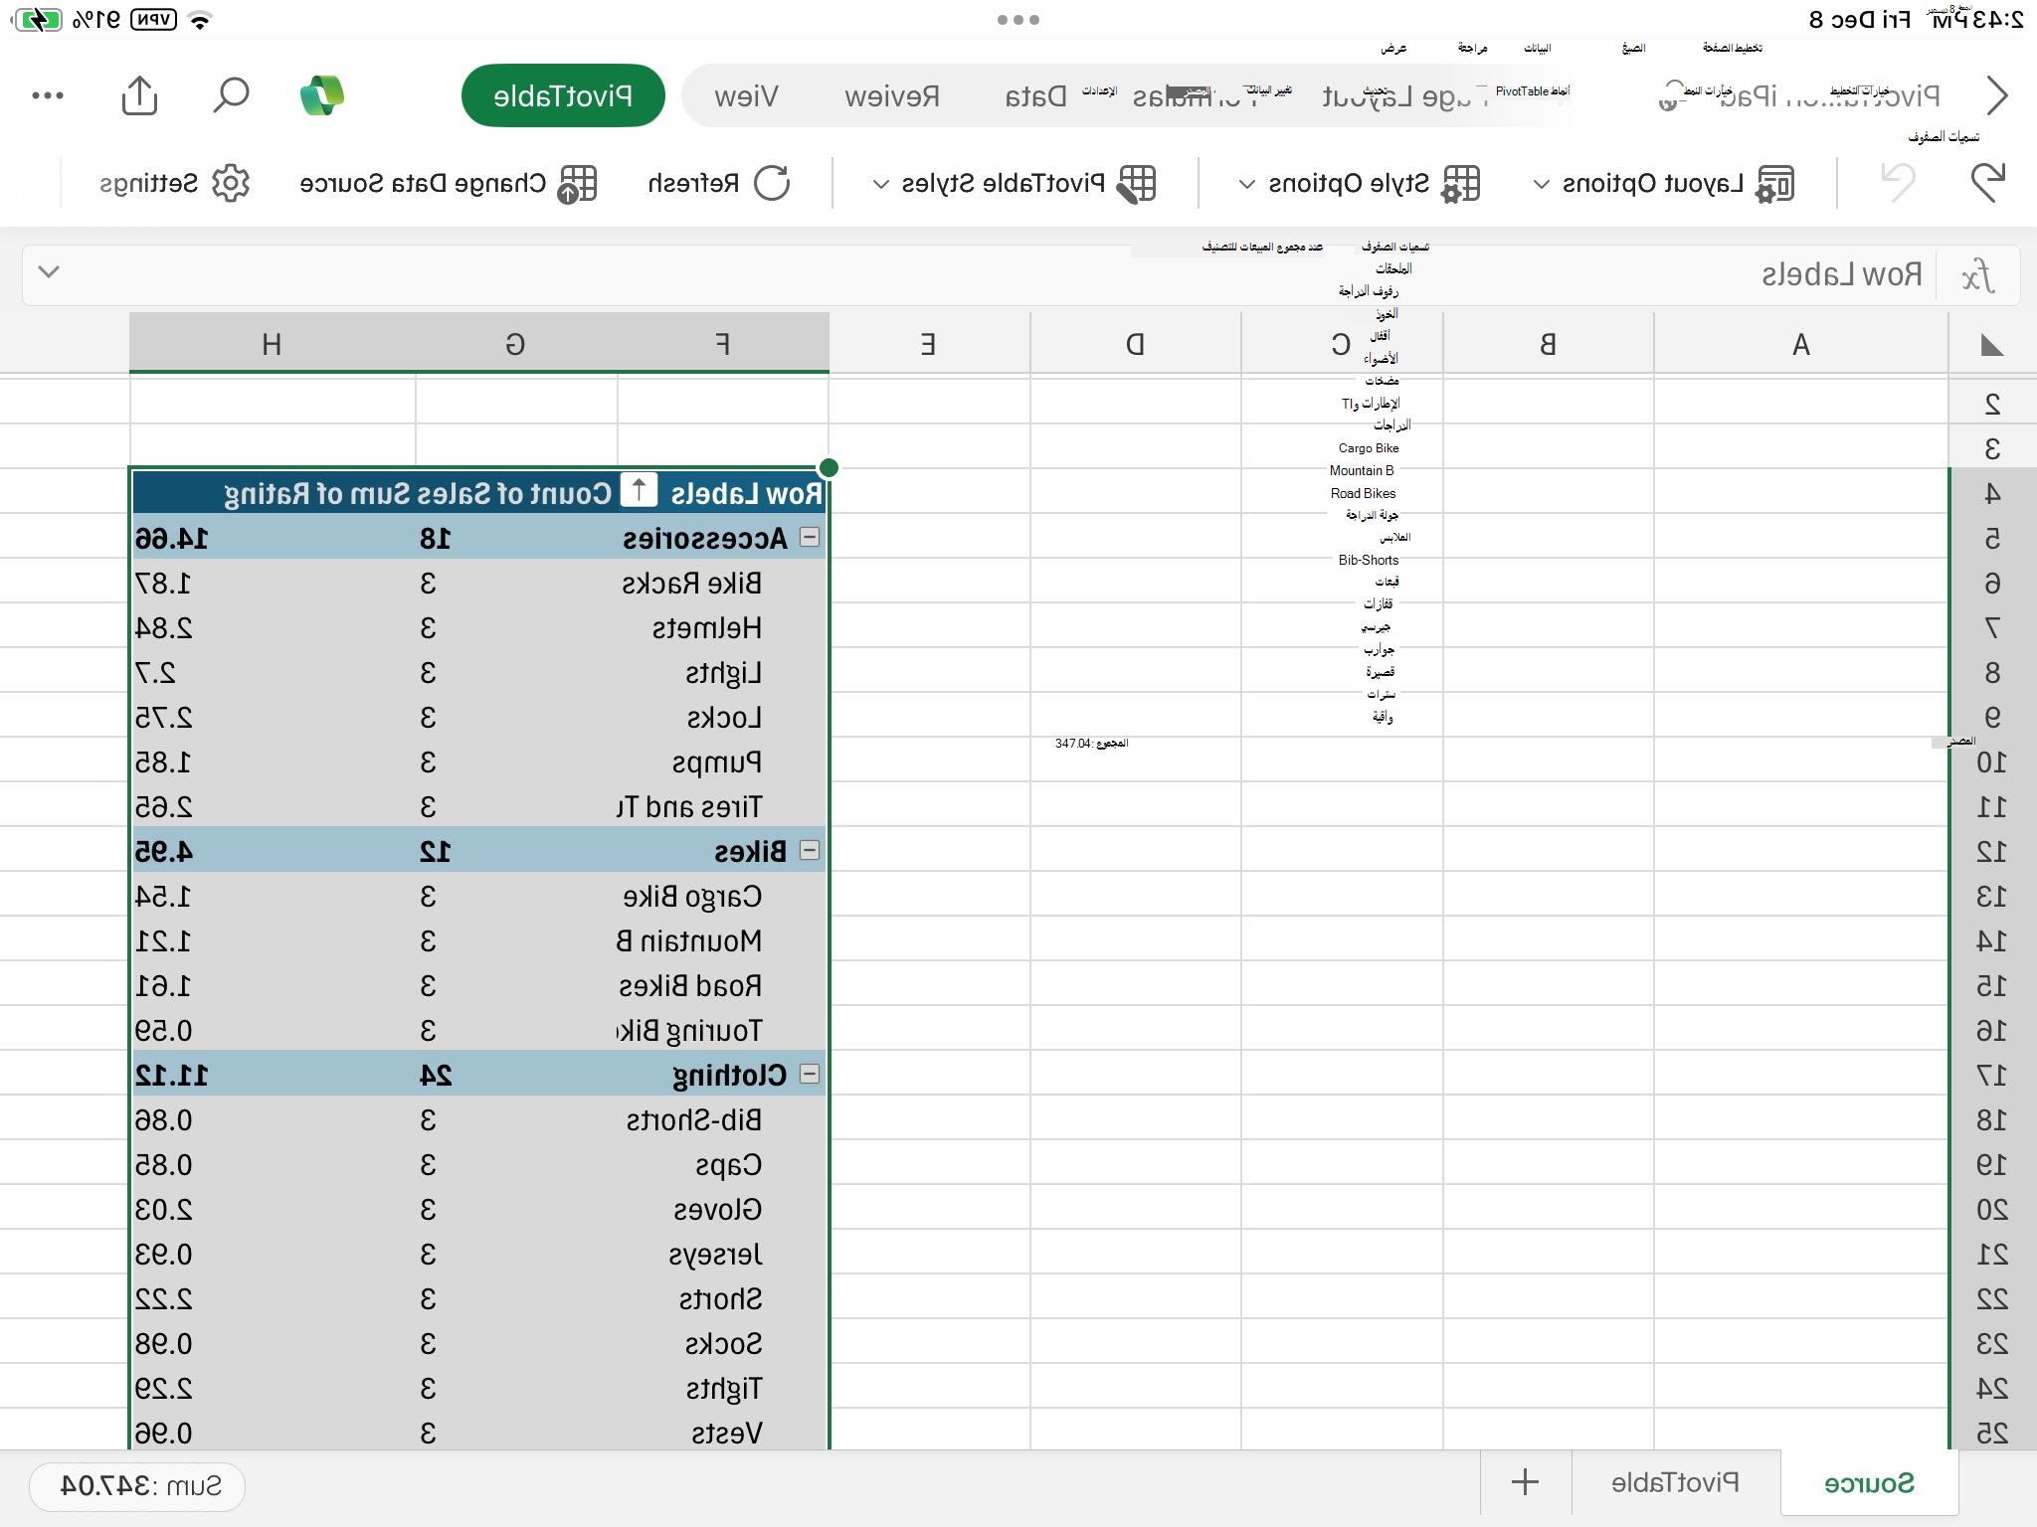Tap the plus icon to add a sheet
This screenshot has height=1527, width=2037.
pyautogui.click(x=1525, y=1482)
